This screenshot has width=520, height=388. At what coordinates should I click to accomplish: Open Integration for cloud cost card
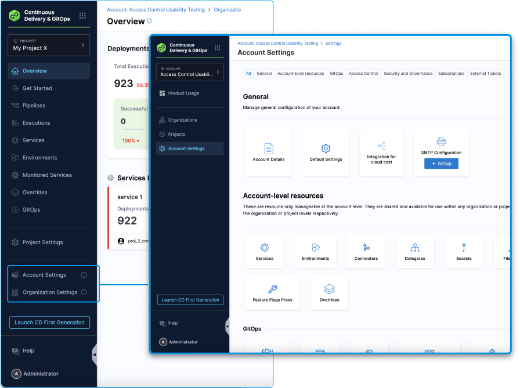(x=381, y=153)
